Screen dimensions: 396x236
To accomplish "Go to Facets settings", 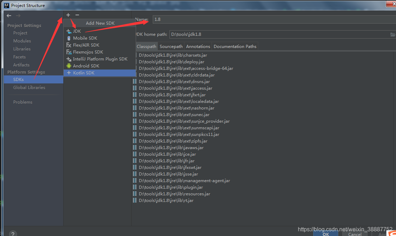I will (19, 57).
